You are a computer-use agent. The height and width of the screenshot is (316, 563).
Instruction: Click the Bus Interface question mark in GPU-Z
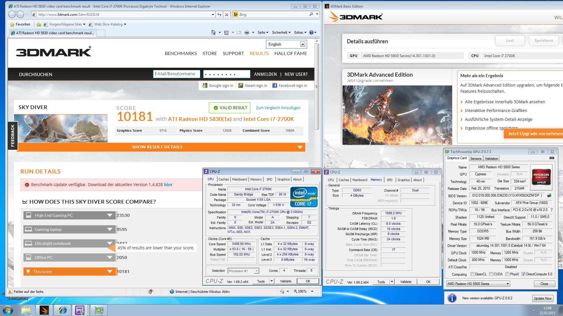click(551, 210)
